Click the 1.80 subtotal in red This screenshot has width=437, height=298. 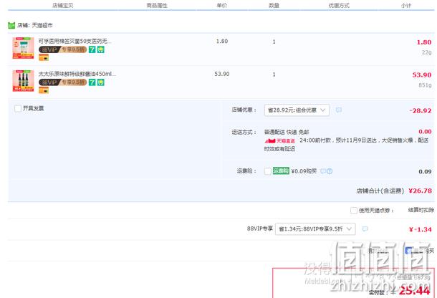click(x=424, y=42)
